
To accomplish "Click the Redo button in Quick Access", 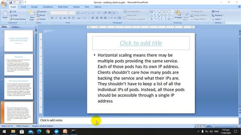I will [20, 2].
